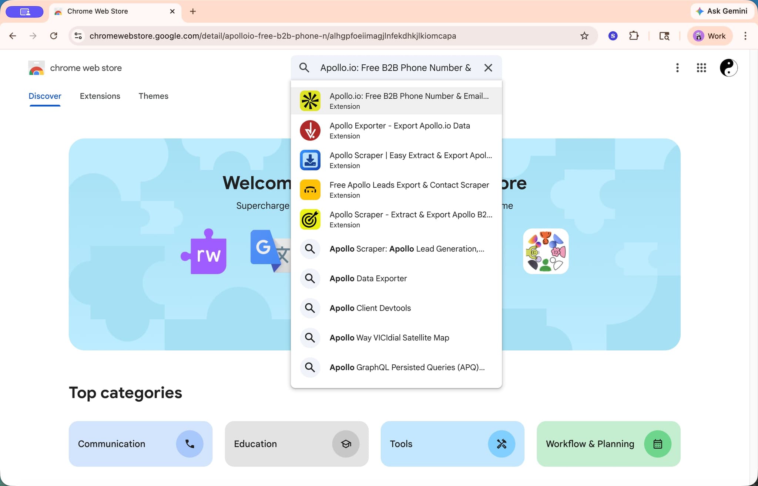
Task: Switch to the Extensions tab
Action: click(x=100, y=96)
